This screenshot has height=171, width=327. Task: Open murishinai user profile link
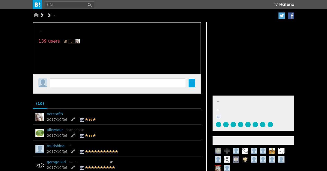click(x=56, y=146)
